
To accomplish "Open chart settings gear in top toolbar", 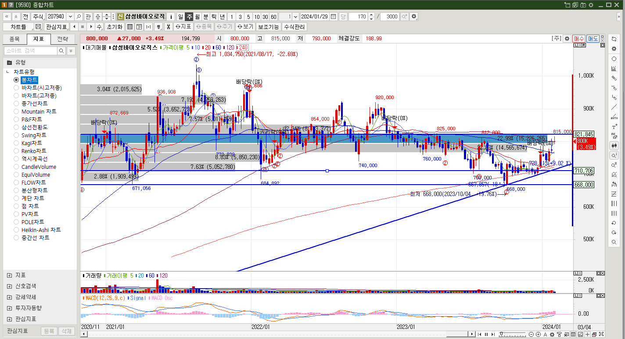I will tap(414, 17).
